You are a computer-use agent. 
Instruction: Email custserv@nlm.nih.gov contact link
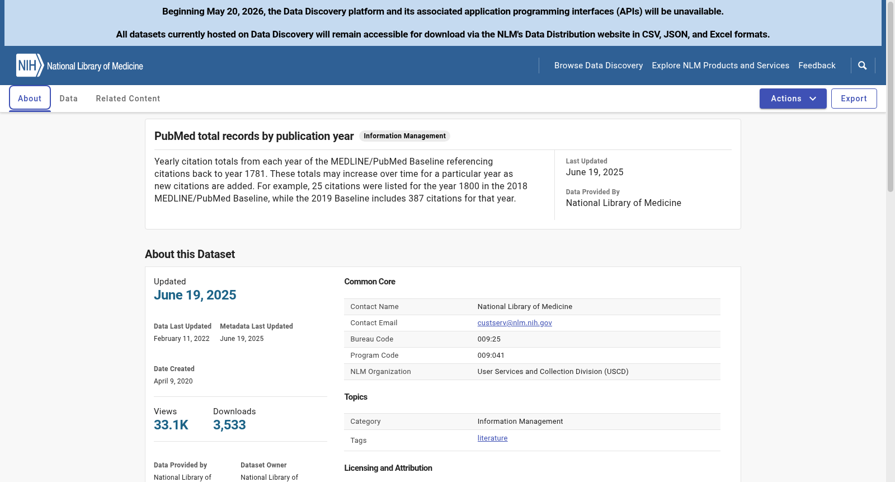515,323
